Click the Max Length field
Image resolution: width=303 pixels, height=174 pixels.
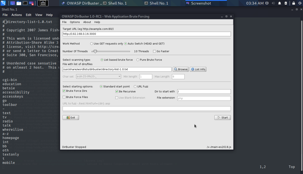(x=178, y=77)
